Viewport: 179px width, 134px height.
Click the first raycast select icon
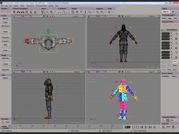tap(164, 24)
